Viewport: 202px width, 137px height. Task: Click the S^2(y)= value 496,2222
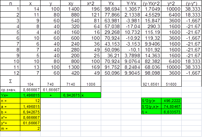pyautogui.click(x=171, y=101)
